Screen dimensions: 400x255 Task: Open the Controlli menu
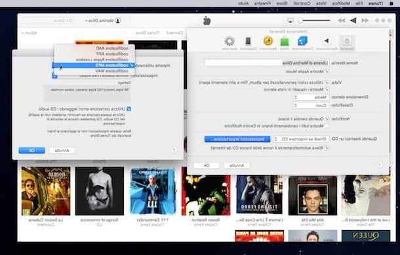pos(302,3)
